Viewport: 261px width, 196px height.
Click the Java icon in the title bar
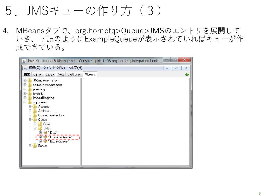[24, 61]
